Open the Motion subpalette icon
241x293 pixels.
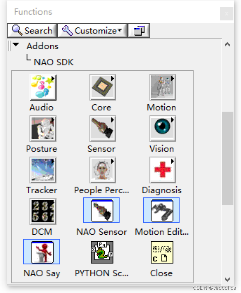tap(163, 87)
